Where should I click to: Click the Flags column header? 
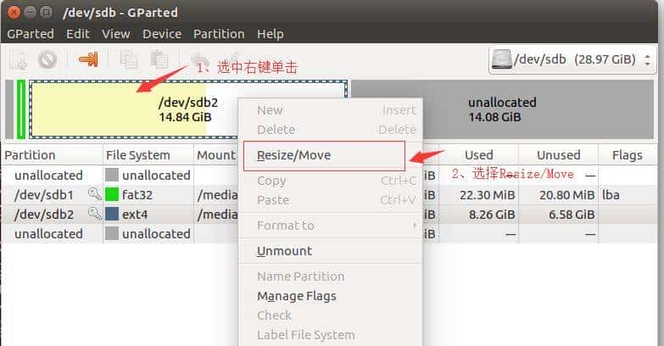pos(627,155)
